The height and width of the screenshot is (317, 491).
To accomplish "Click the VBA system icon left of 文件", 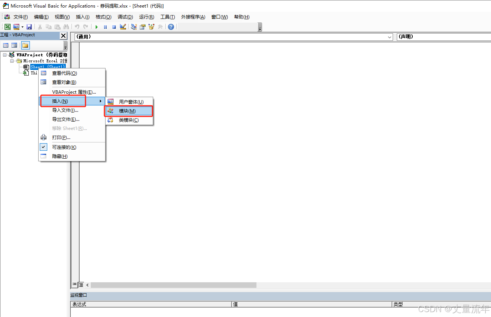I will [7, 17].
